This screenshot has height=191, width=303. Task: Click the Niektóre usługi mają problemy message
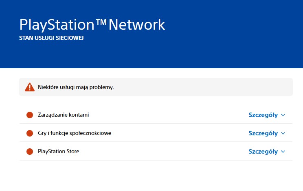coord(76,87)
